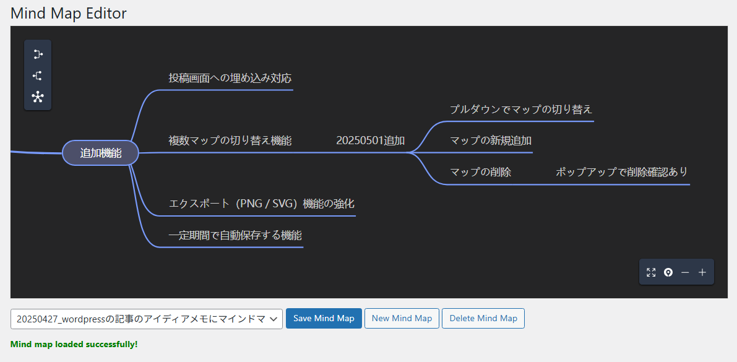
Task: Select the ポップアップで削除確認あり node
Action: [x=621, y=172]
